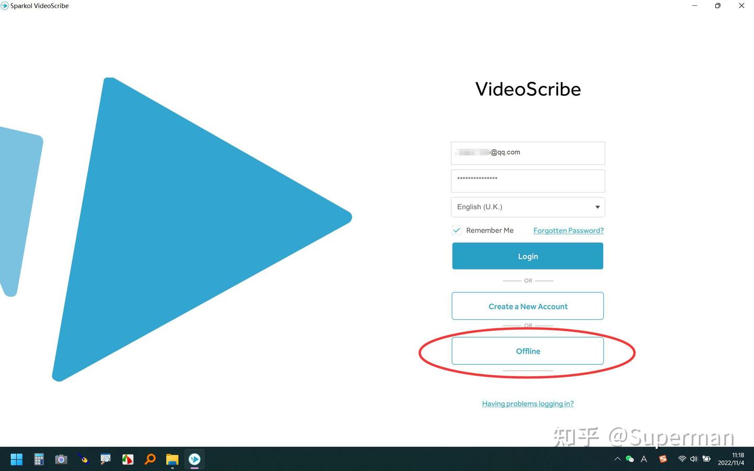Open the Forgotten Password? link

(x=569, y=230)
